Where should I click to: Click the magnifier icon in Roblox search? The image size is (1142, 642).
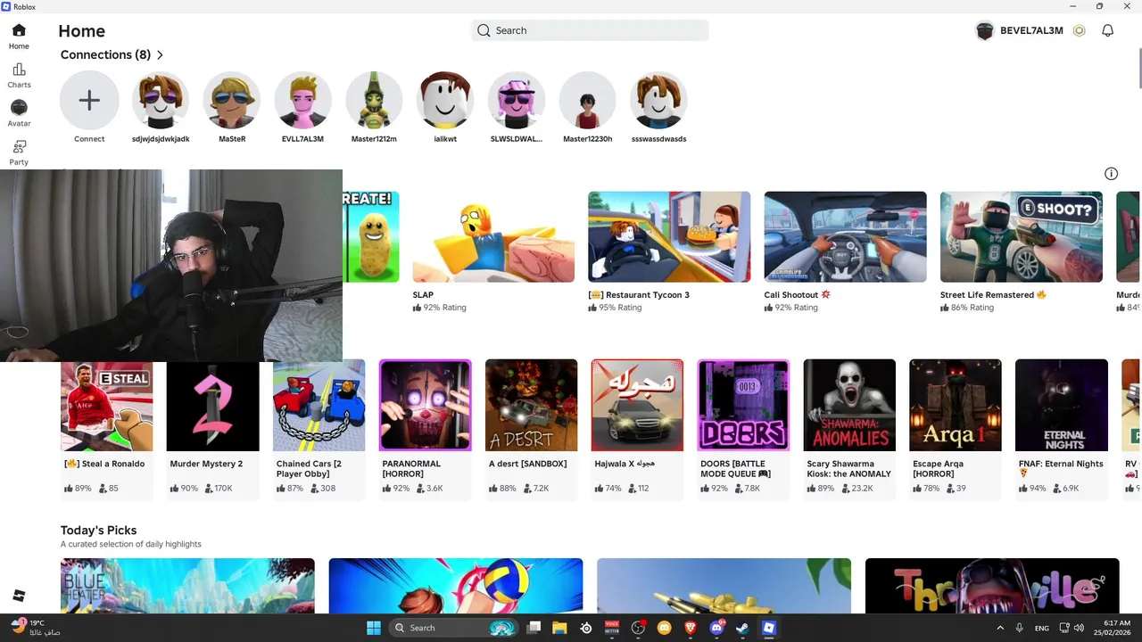point(484,30)
